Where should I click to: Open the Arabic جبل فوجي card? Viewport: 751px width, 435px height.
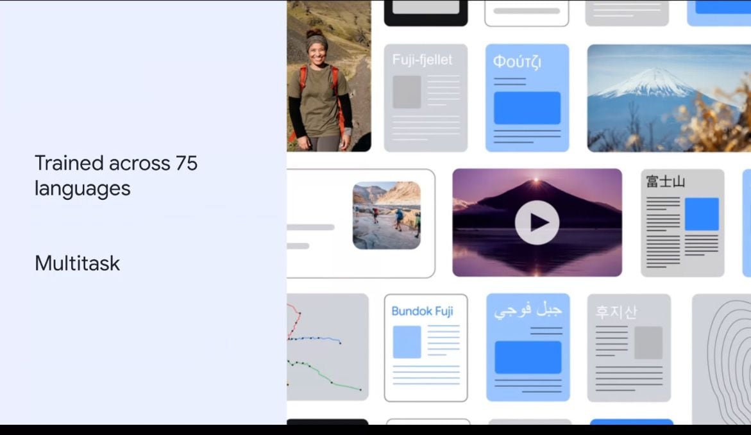tap(527, 347)
